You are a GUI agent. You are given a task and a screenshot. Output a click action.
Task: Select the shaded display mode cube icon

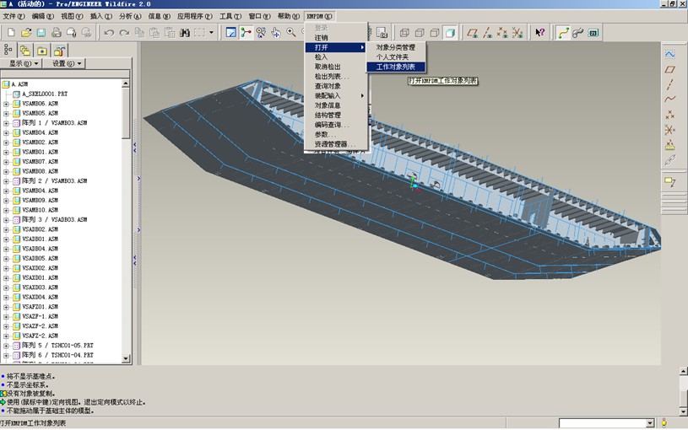click(x=451, y=33)
